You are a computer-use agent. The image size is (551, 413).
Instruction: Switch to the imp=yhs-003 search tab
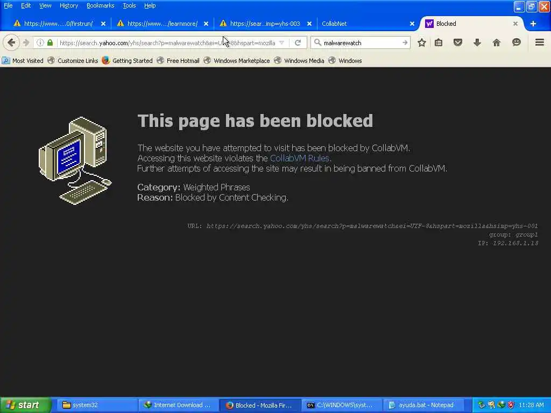[265, 24]
